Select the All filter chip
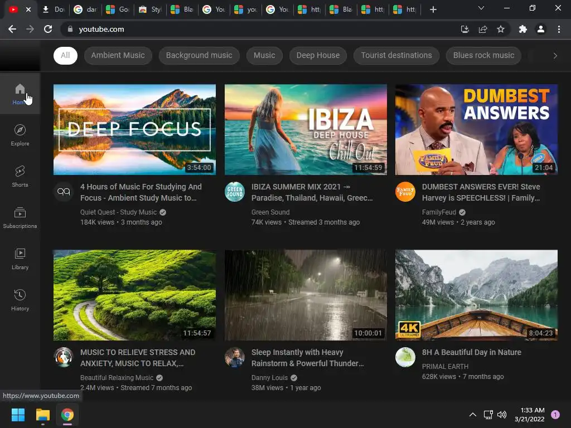Viewport: 571px width, 428px height. [65, 55]
